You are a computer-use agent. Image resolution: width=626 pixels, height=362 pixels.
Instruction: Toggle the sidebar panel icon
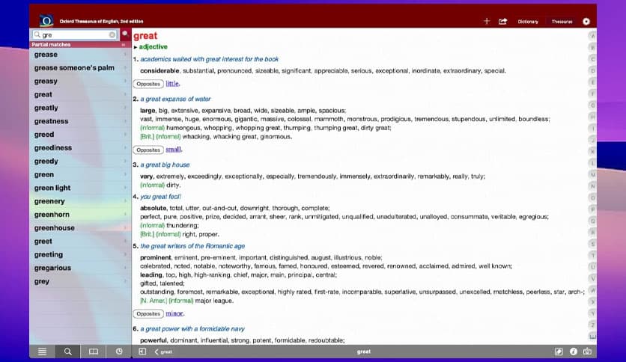click(142, 352)
